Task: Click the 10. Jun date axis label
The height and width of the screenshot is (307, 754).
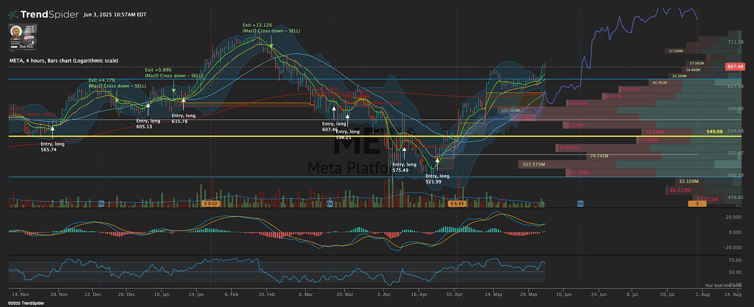Action: [564, 294]
